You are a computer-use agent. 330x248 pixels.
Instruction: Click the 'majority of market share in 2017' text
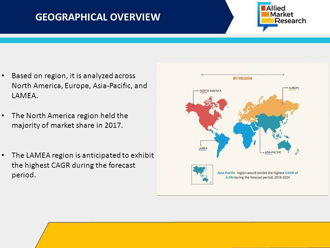tap(67, 125)
